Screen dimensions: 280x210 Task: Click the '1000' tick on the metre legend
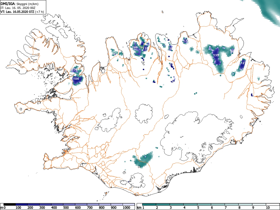[x=127, y=208]
